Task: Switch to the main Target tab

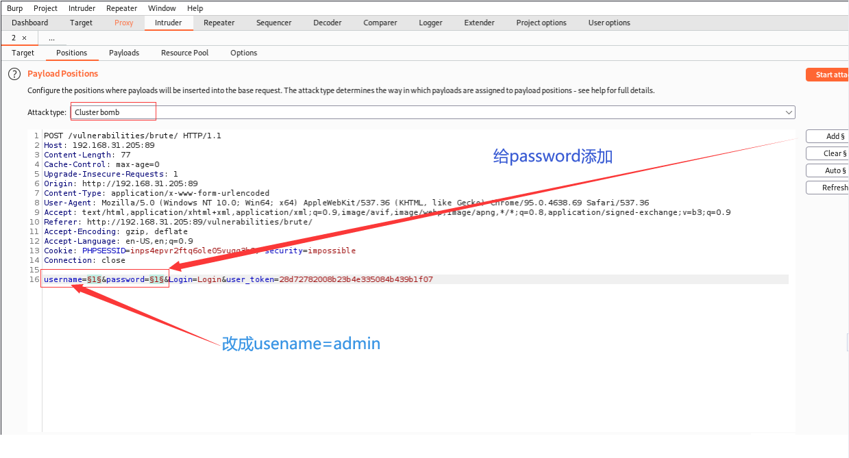Action: coord(81,23)
